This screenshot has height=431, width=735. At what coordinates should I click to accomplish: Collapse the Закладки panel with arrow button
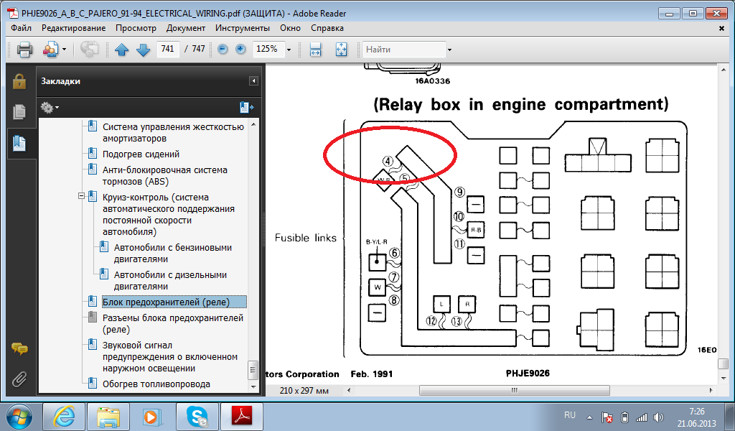(x=253, y=81)
